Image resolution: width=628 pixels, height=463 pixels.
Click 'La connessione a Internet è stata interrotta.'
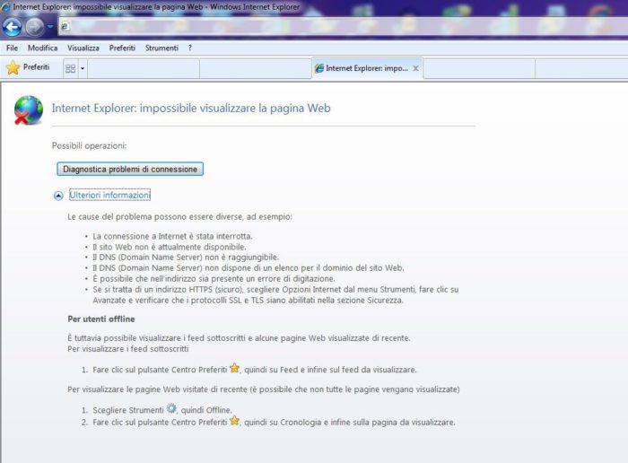pyautogui.click(x=172, y=236)
